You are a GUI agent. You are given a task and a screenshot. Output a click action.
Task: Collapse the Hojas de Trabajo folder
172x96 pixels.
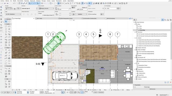(135, 50)
